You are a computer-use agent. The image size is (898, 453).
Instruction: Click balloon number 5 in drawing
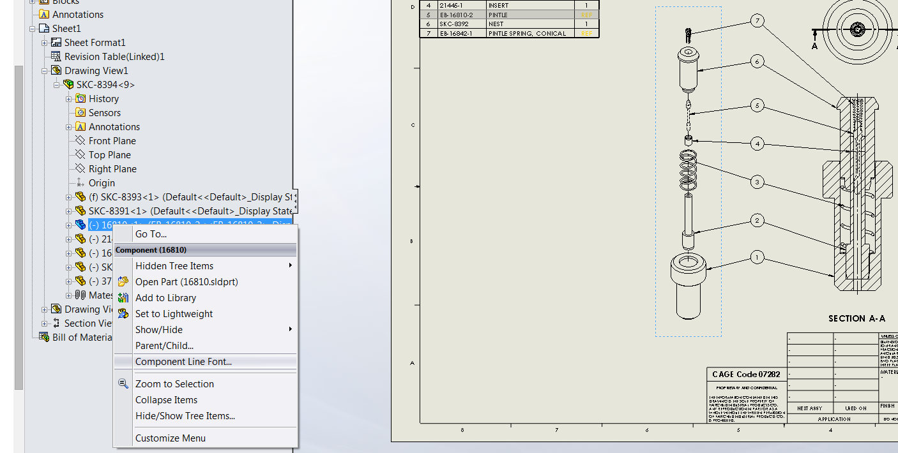[x=757, y=105]
